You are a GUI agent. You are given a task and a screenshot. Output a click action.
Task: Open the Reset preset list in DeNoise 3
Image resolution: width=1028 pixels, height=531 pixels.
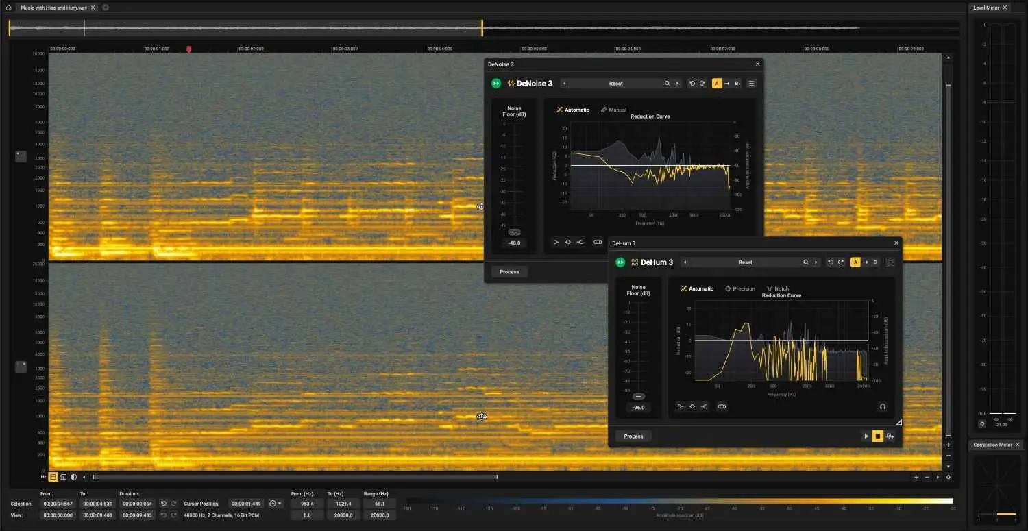615,84
